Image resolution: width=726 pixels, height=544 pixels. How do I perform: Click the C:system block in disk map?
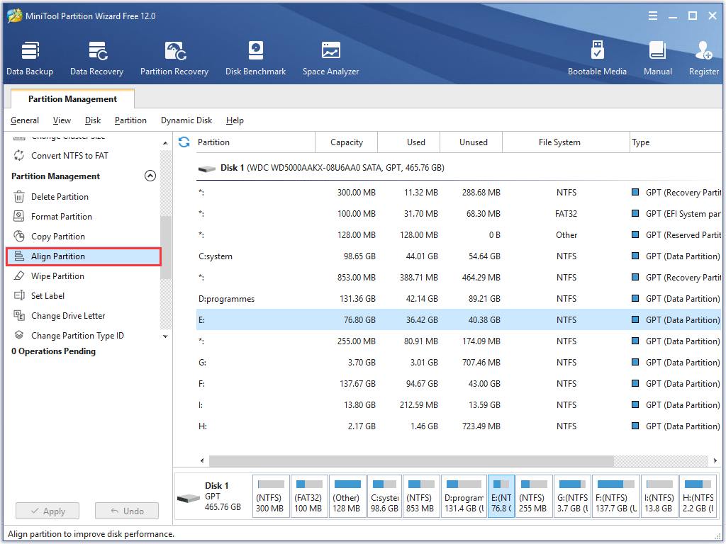[385, 497]
